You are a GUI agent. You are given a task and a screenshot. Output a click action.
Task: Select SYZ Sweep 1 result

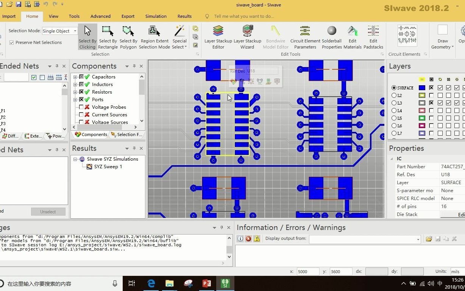click(x=108, y=167)
